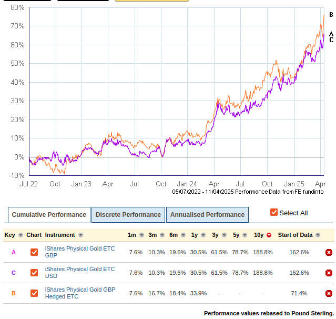Click the orange key letter B
Viewport: 336px width, 319px height.
pyautogui.click(x=14, y=294)
